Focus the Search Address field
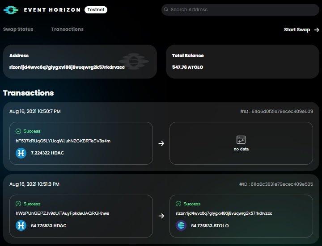 (240, 10)
